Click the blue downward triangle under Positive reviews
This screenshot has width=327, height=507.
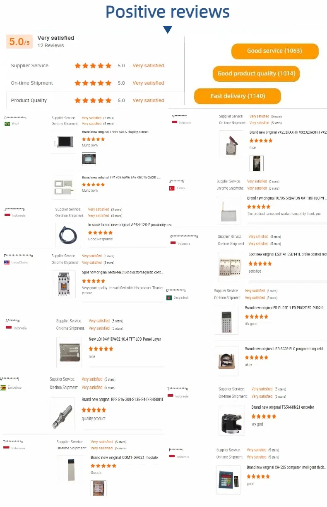(167, 29)
